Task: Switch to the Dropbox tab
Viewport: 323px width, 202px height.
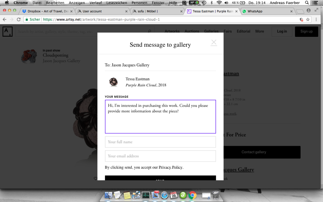Action: click(x=47, y=11)
